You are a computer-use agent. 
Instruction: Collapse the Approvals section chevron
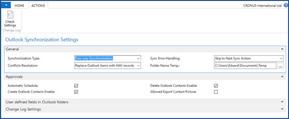tap(282, 76)
